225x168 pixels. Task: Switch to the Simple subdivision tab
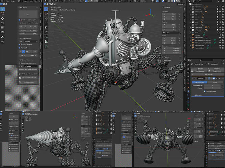click(215, 81)
